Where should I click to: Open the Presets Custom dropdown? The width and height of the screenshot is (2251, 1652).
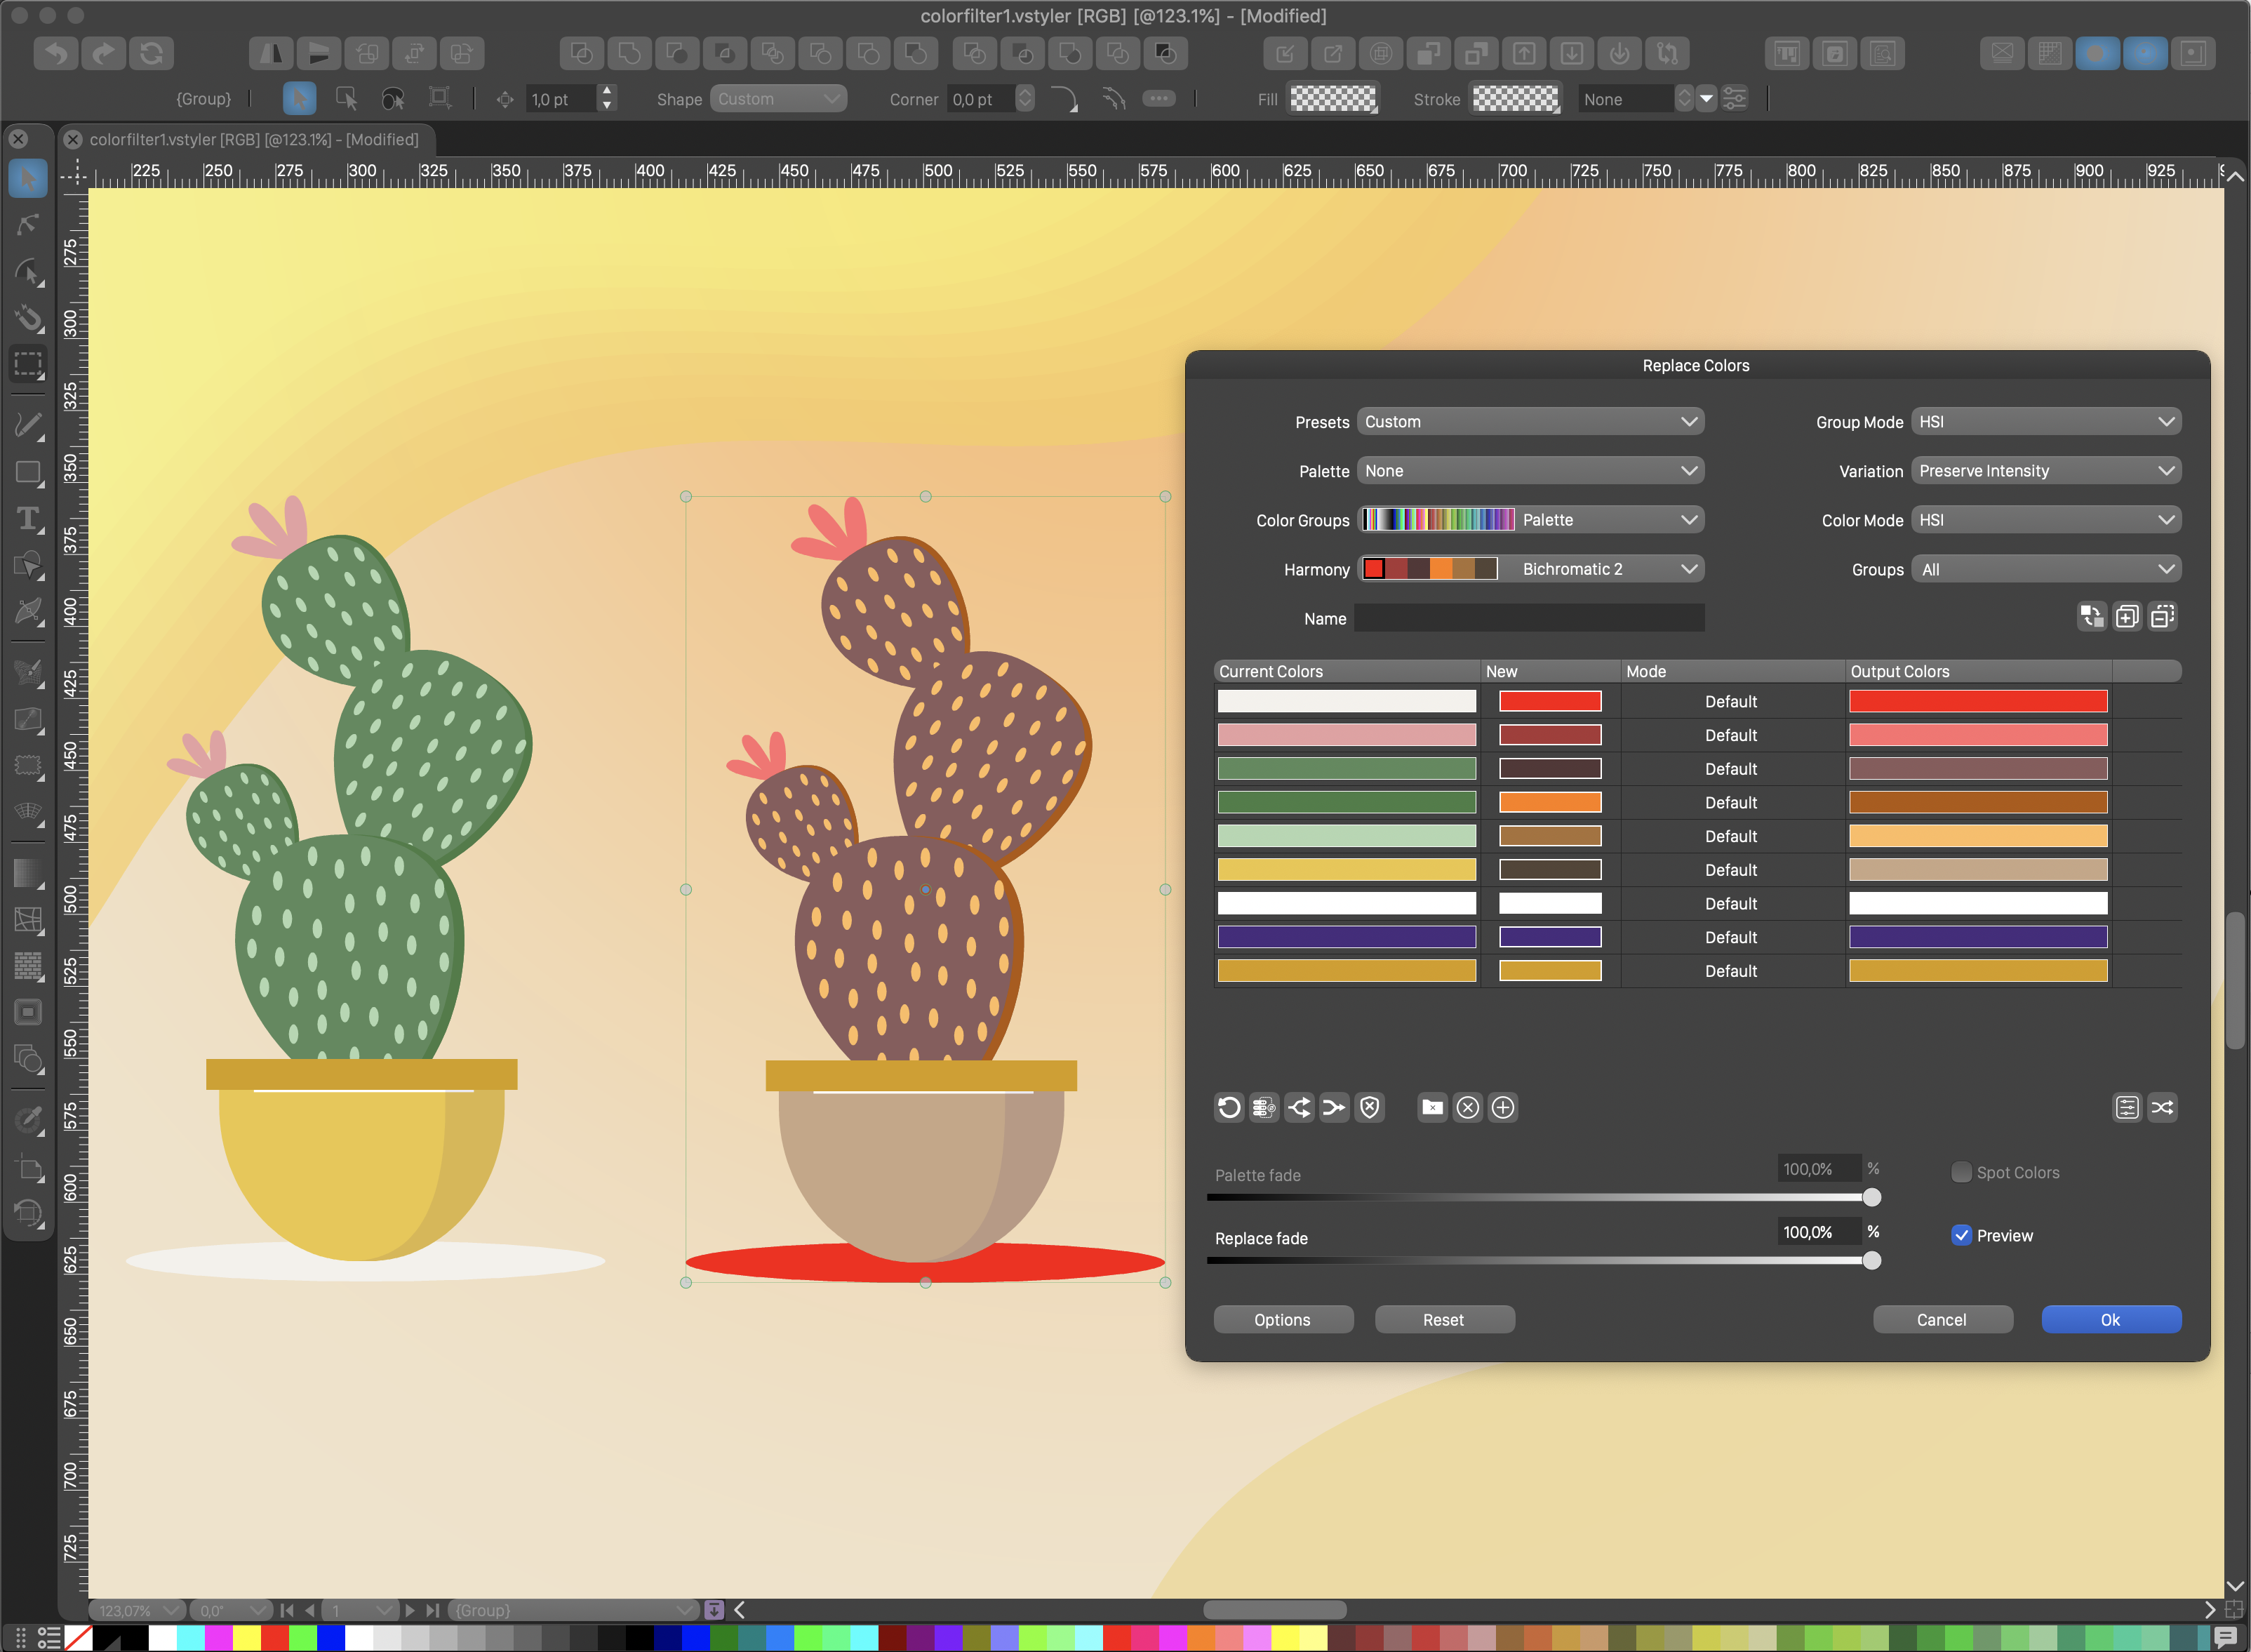(1530, 422)
